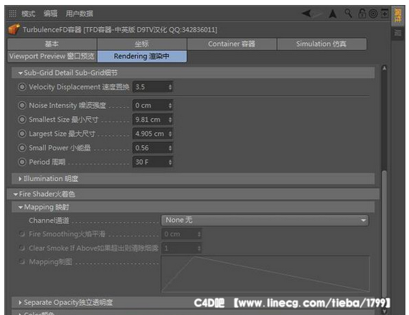Click the TurbulenceFD container cube icon
This screenshot has width=409, height=315.
point(14,29)
